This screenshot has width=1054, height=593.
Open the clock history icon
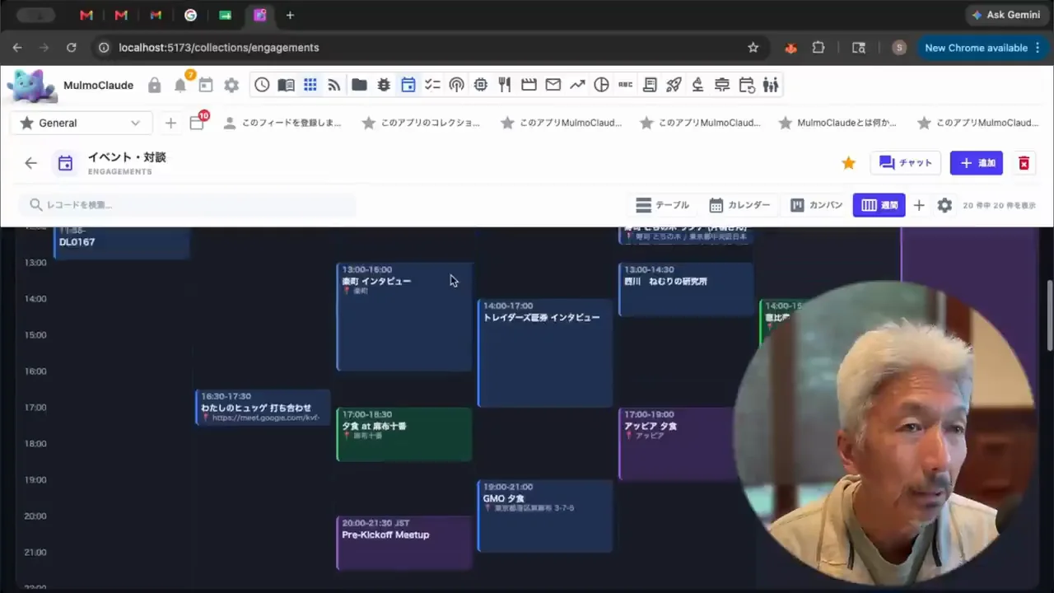[262, 85]
